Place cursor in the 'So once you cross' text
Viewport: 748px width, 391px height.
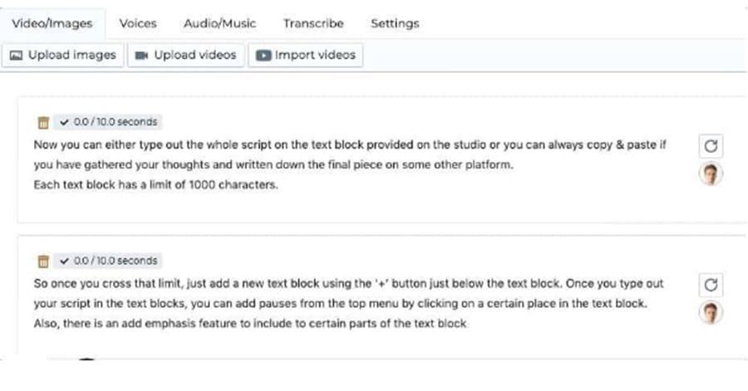pos(349,303)
